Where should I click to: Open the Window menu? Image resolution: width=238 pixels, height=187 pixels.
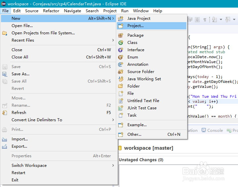141,11
